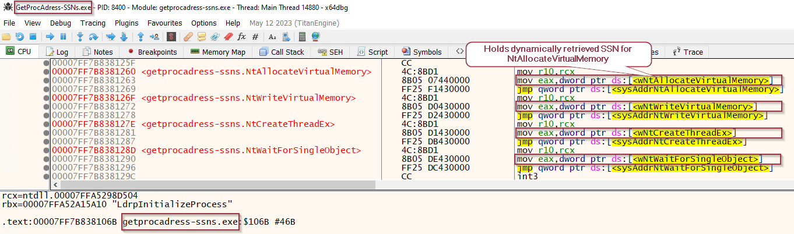This screenshot has height=234, width=794.
Task: Open the comments icon
Action: (202, 36)
